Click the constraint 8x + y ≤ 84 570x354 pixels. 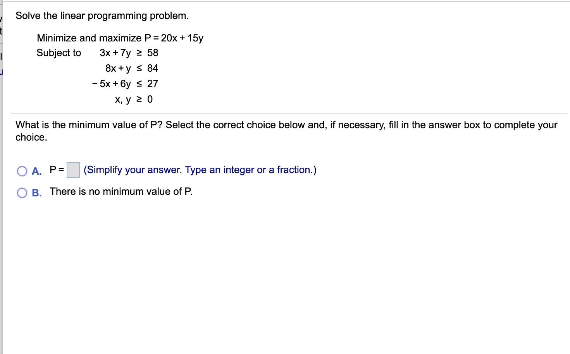coord(132,69)
